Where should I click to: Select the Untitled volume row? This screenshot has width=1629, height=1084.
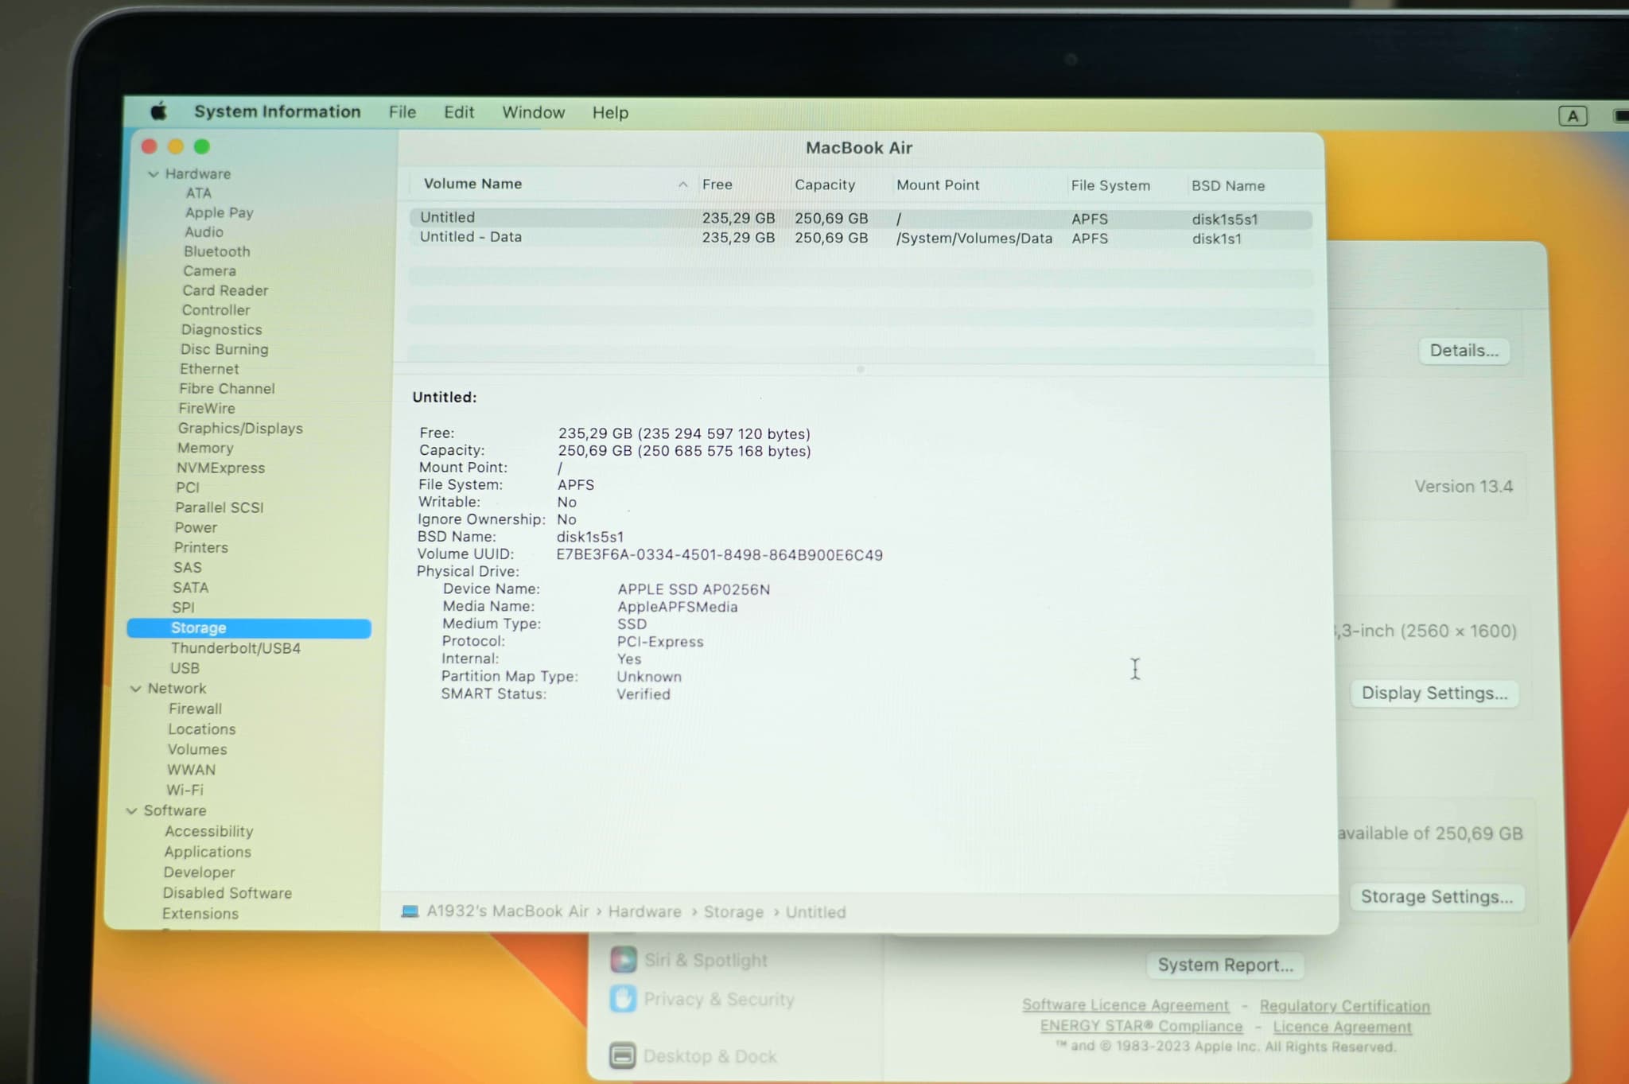(x=861, y=218)
